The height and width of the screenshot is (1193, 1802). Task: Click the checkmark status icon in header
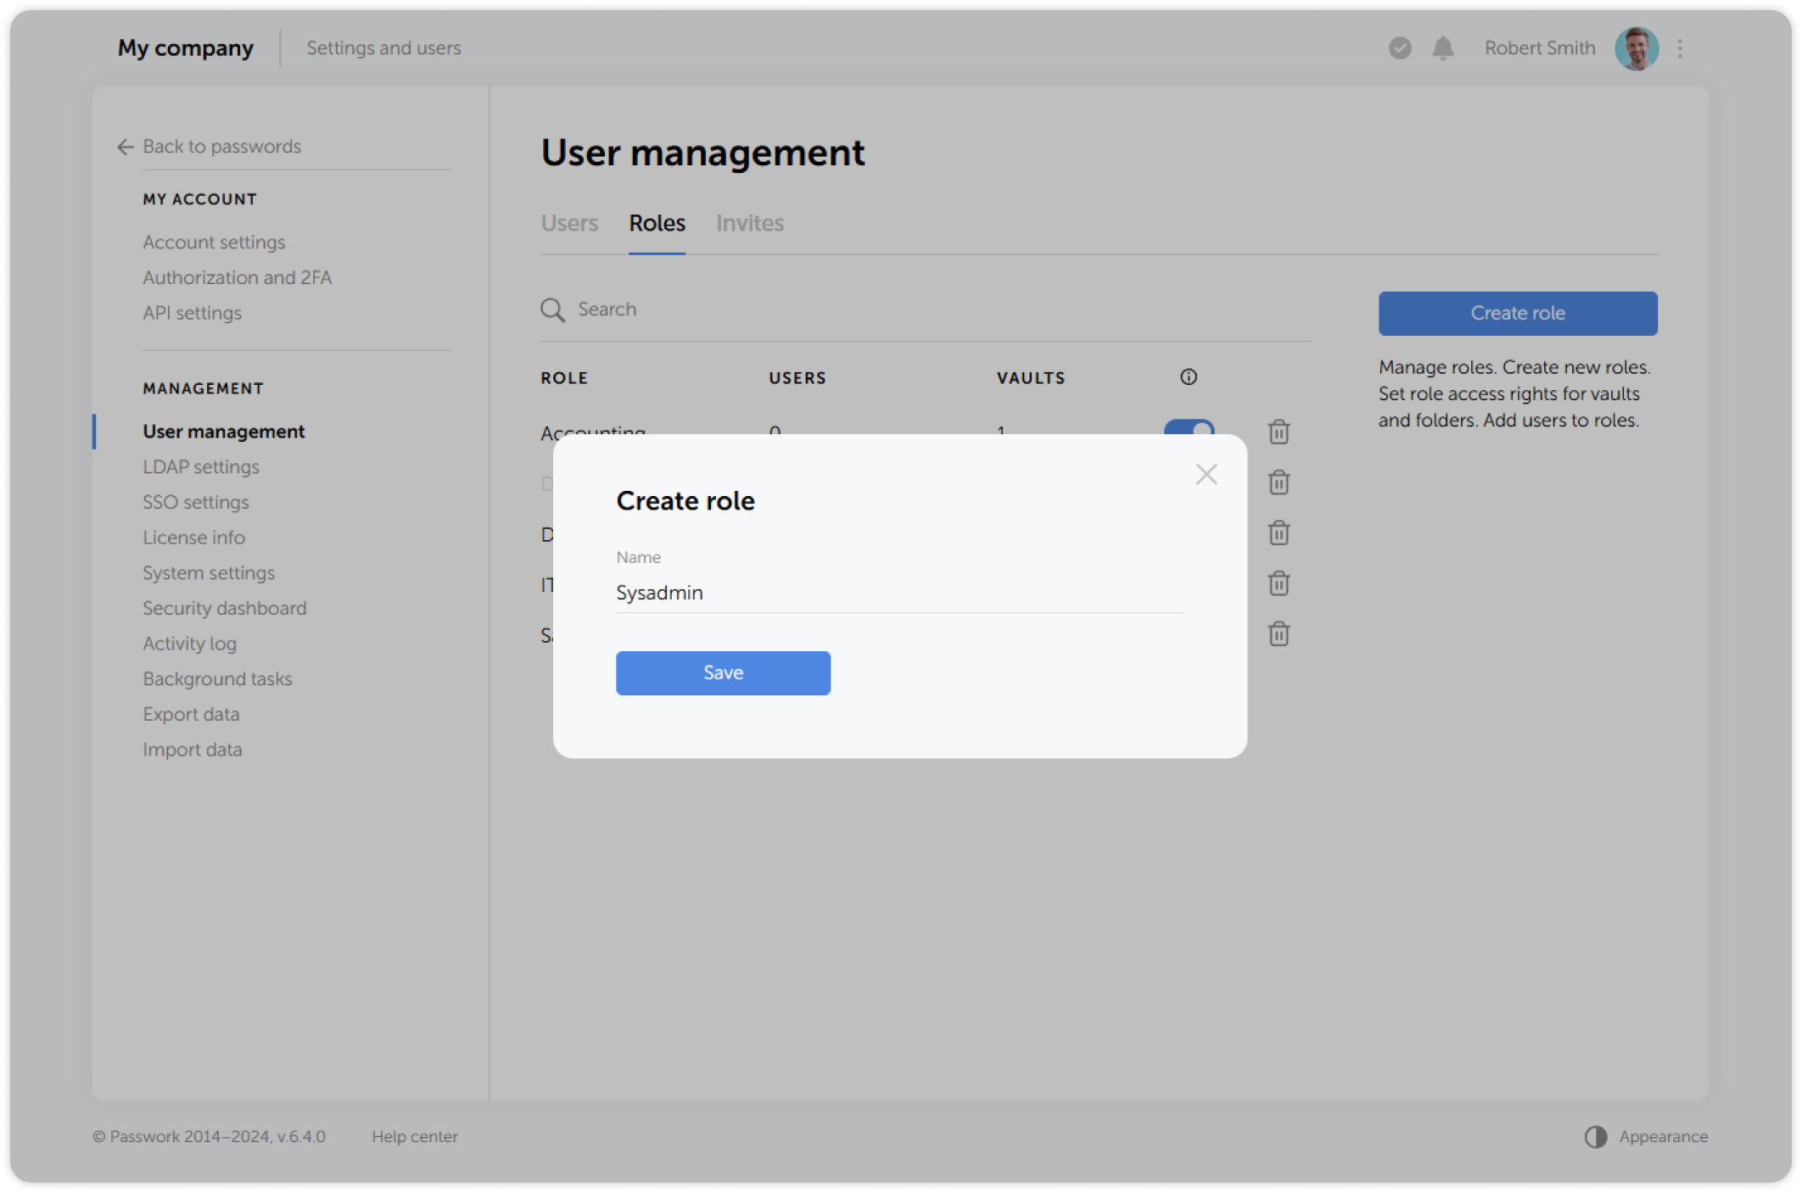pos(1399,48)
